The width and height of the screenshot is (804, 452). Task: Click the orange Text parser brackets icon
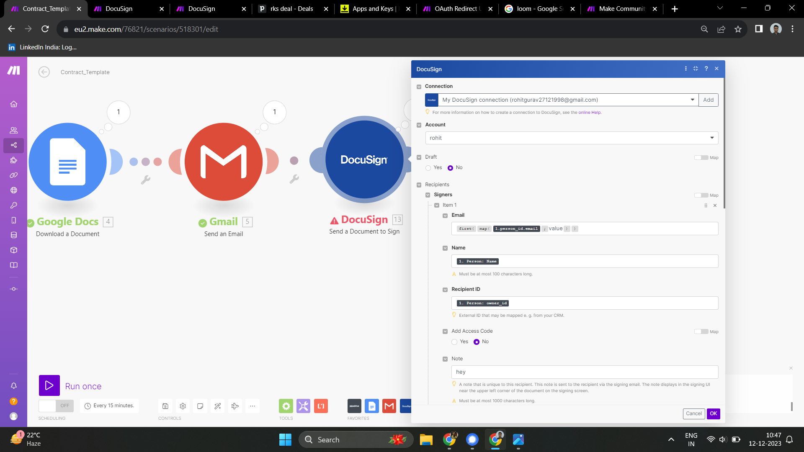coord(321,406)
